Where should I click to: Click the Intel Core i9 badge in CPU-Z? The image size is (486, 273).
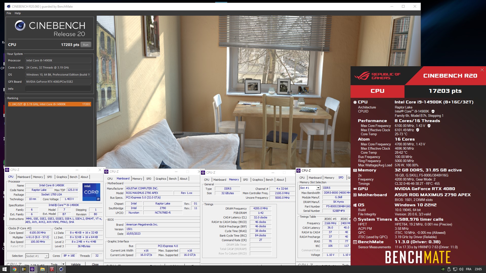[91, 192]
